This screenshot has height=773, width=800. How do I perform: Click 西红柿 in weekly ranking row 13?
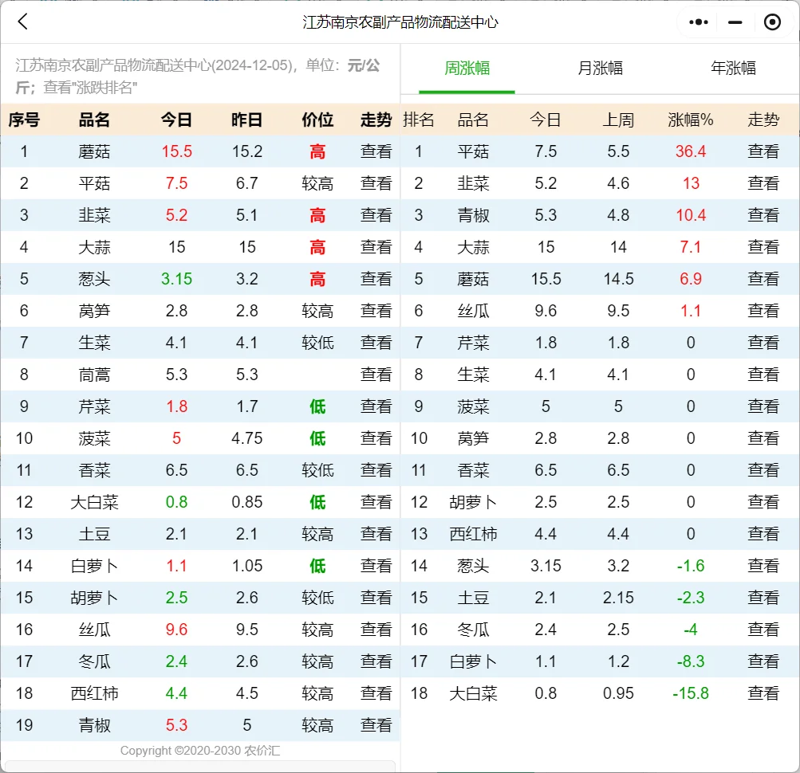click(473, 534)
